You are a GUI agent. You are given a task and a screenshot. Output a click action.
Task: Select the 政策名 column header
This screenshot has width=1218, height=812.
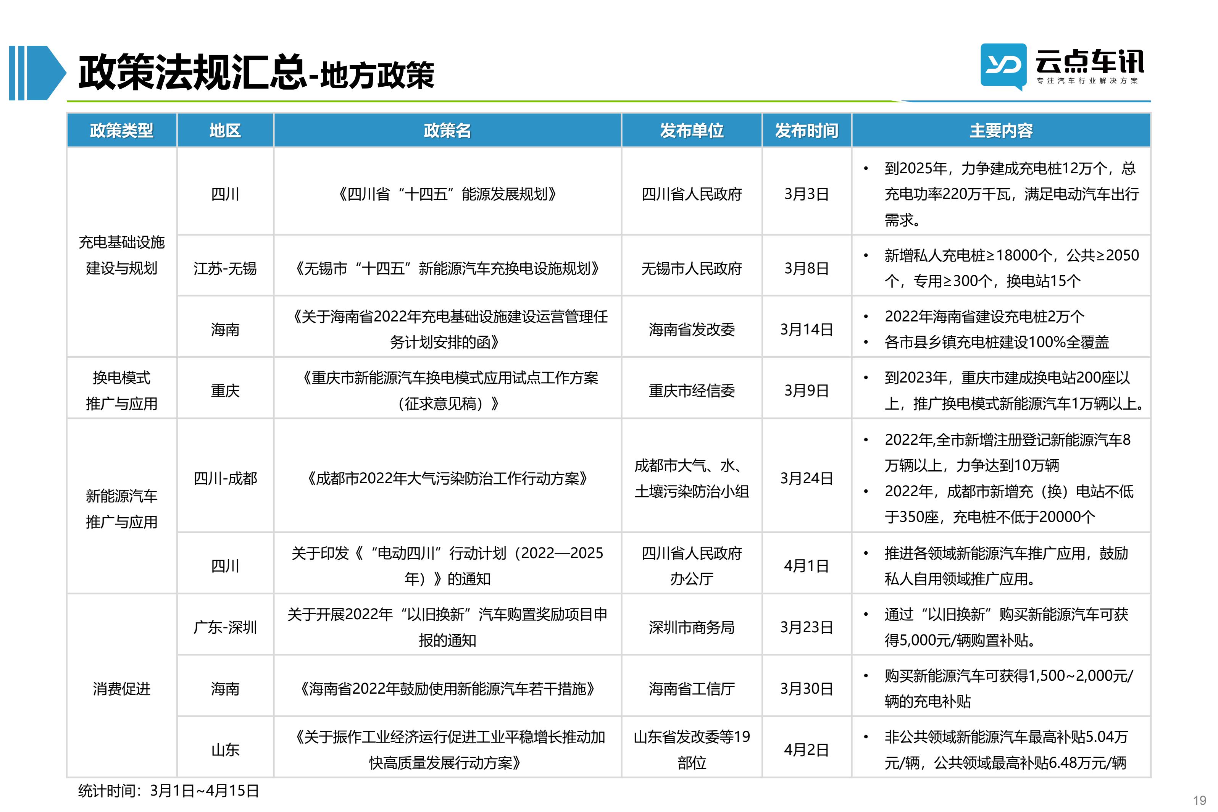[447, 131]
